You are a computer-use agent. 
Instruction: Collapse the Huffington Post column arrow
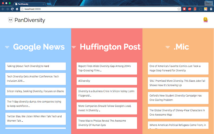pyautogui.click(x=74, y=47)
